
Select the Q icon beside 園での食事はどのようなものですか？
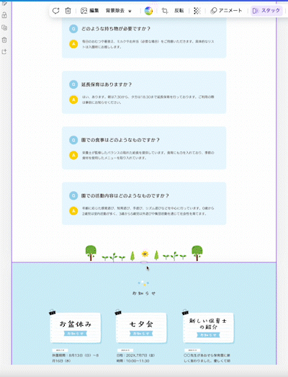pyautogui.click(x=73, y=140)
